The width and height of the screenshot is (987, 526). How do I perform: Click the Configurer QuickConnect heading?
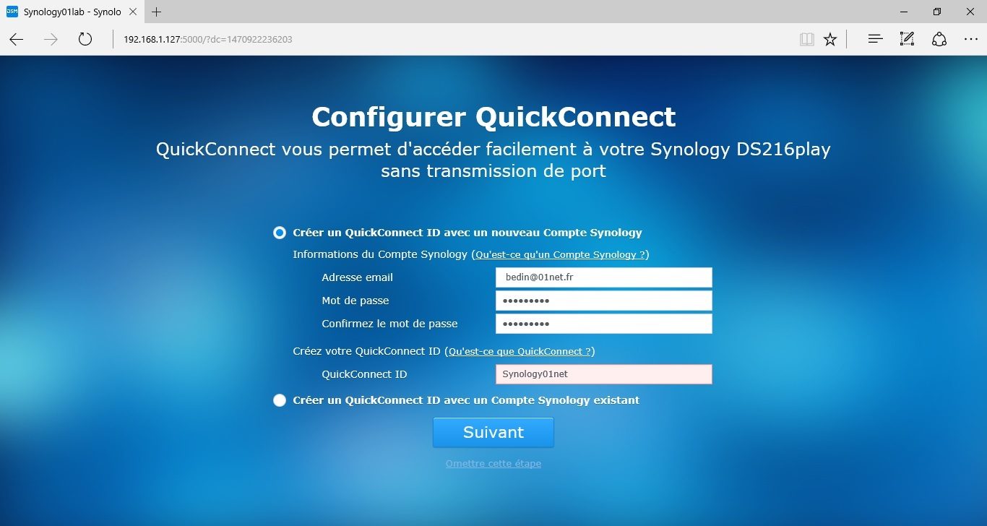(x=493, y=116)
